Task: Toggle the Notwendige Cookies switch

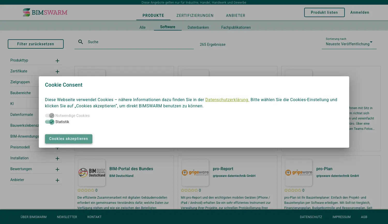Action: [49, 116]
